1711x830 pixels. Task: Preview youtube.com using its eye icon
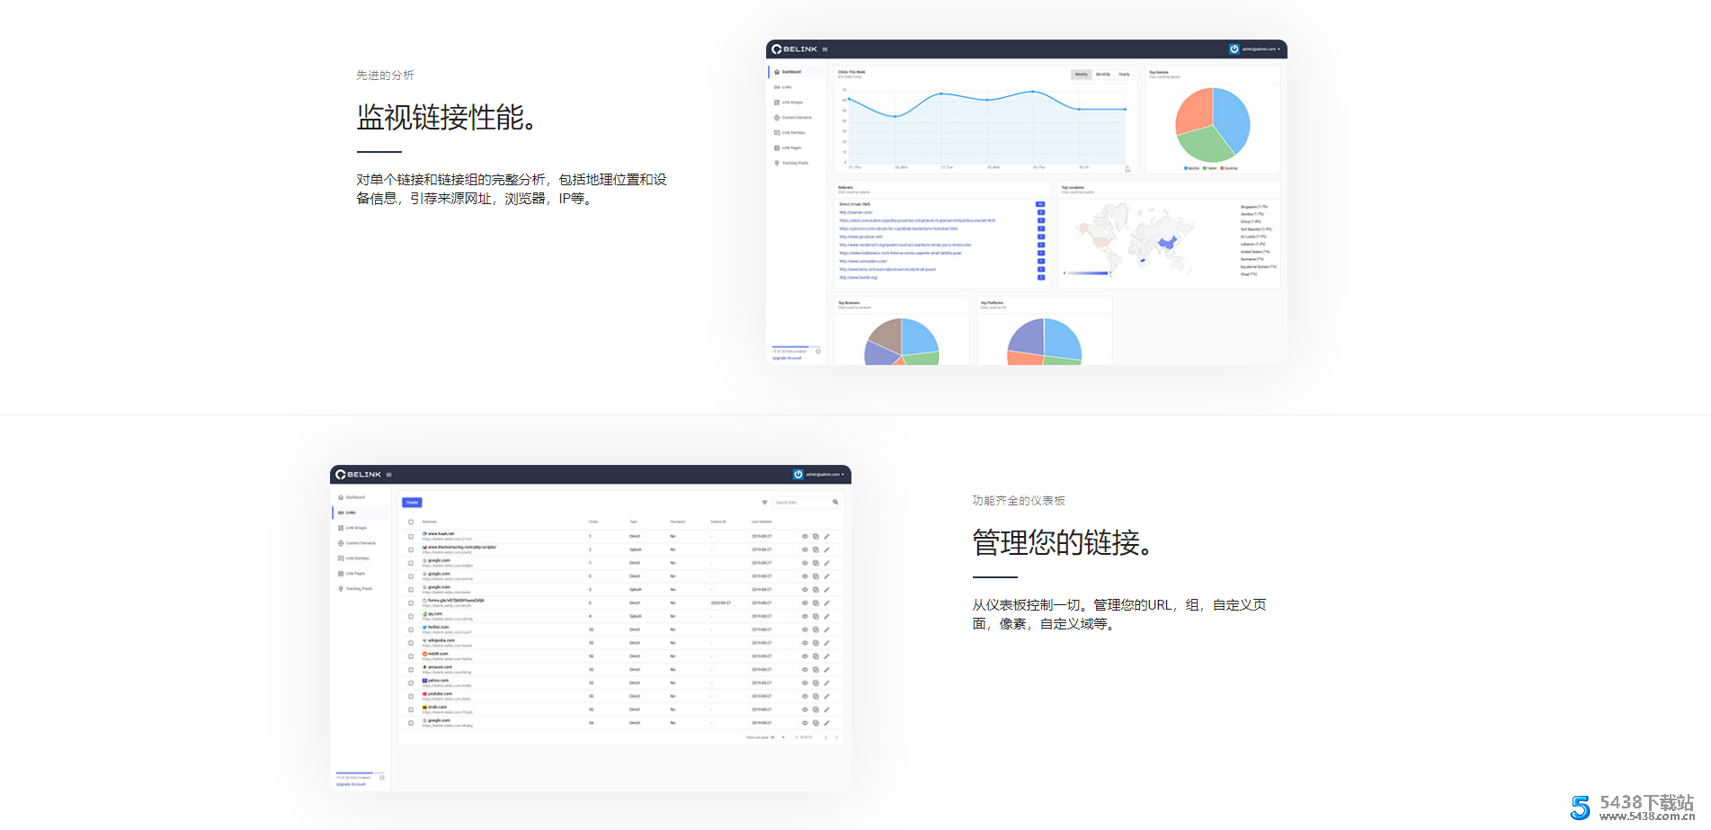click(805, 696)
